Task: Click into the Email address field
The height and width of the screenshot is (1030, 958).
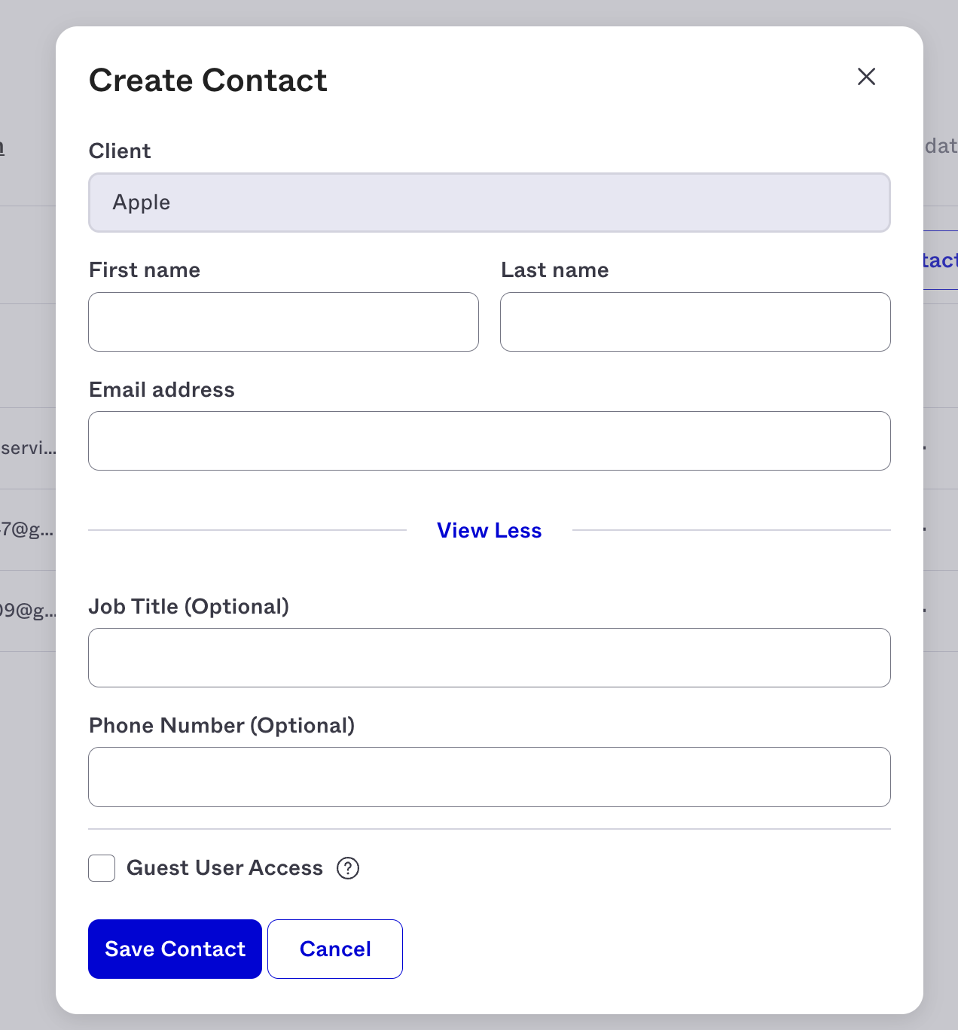Action: tap(490, 440)
